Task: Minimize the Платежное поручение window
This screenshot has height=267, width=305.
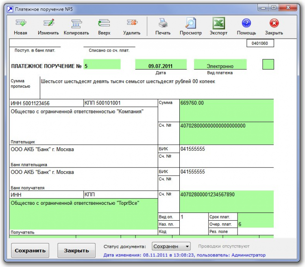Action: pos(263,8)
